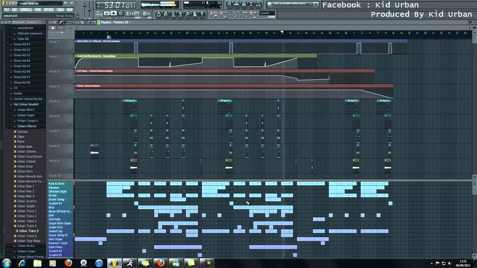Select the Urban Countdown sample
This screenshot has width=477, height=268.
(29, 156)
